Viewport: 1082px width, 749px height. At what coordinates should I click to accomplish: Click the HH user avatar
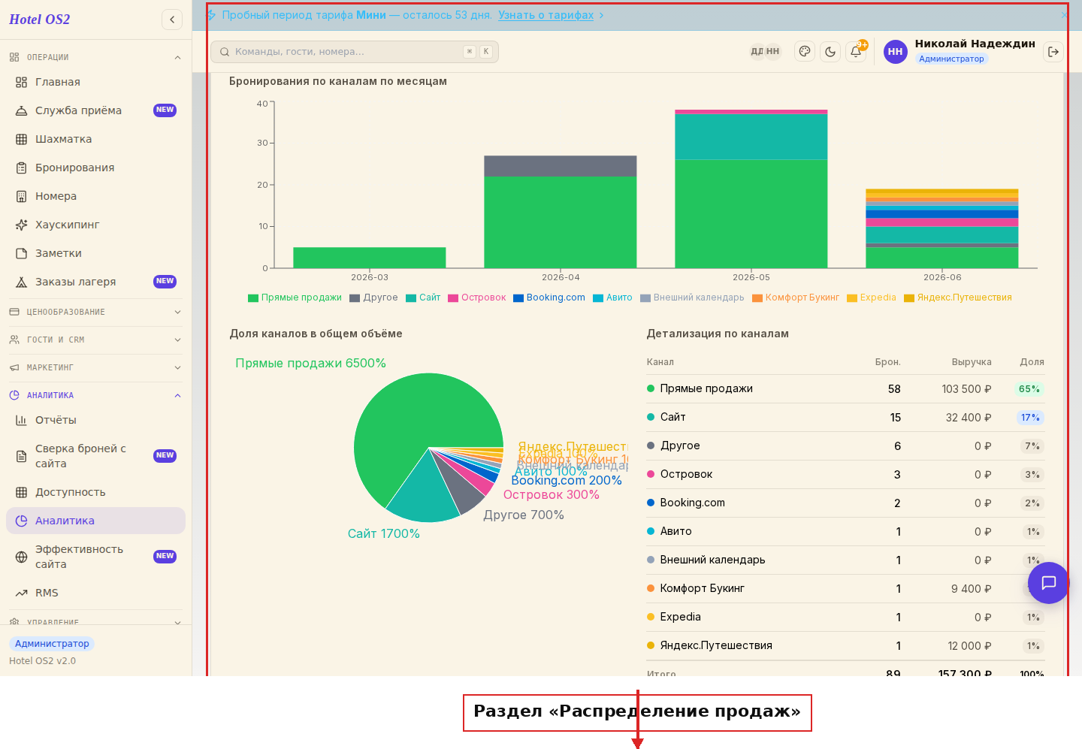895,51
